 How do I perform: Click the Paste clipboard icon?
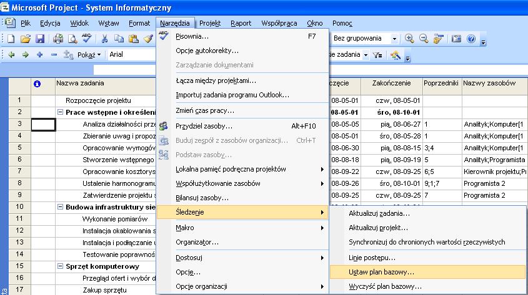(134, 39)
